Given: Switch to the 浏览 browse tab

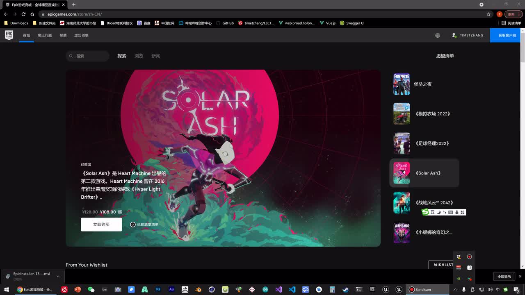Looking at the screenshot, I should tap(139, 56).
